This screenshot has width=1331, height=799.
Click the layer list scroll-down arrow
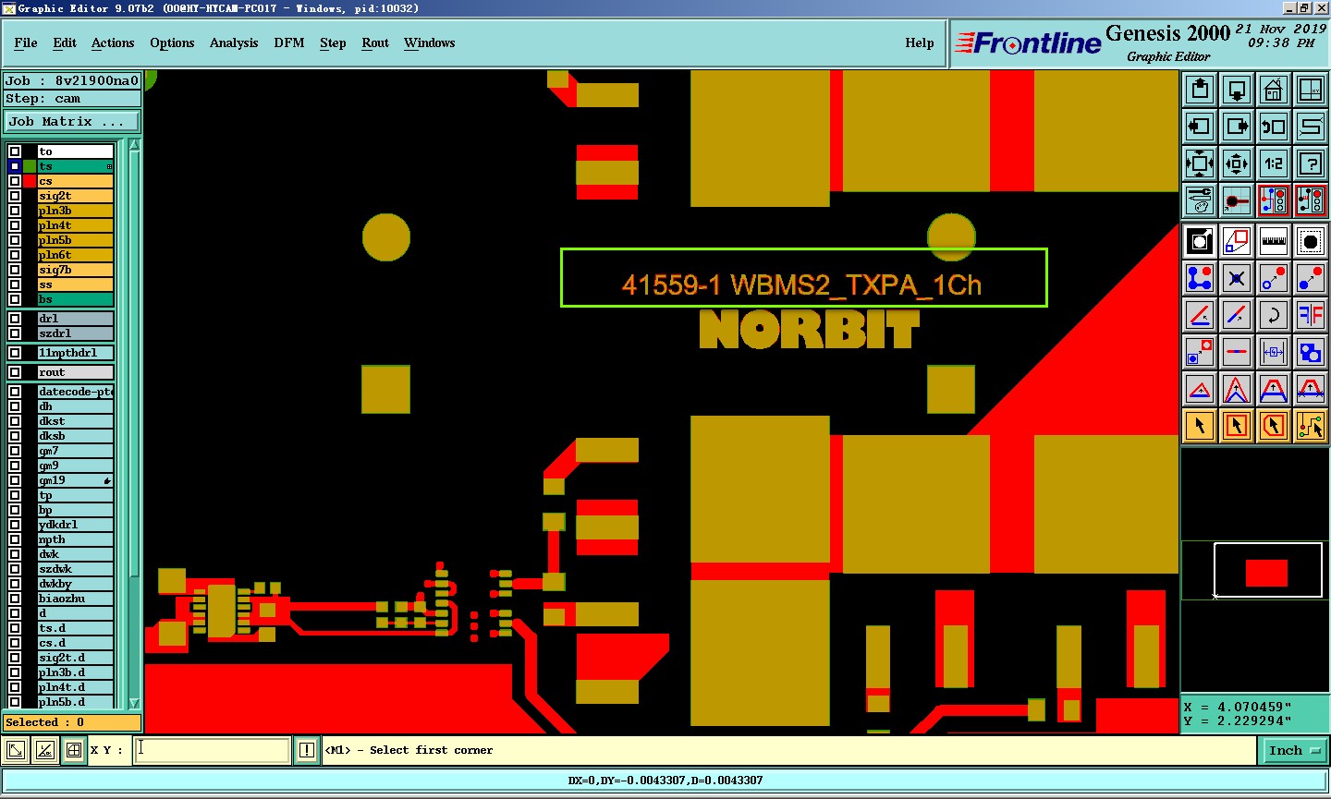134,703
